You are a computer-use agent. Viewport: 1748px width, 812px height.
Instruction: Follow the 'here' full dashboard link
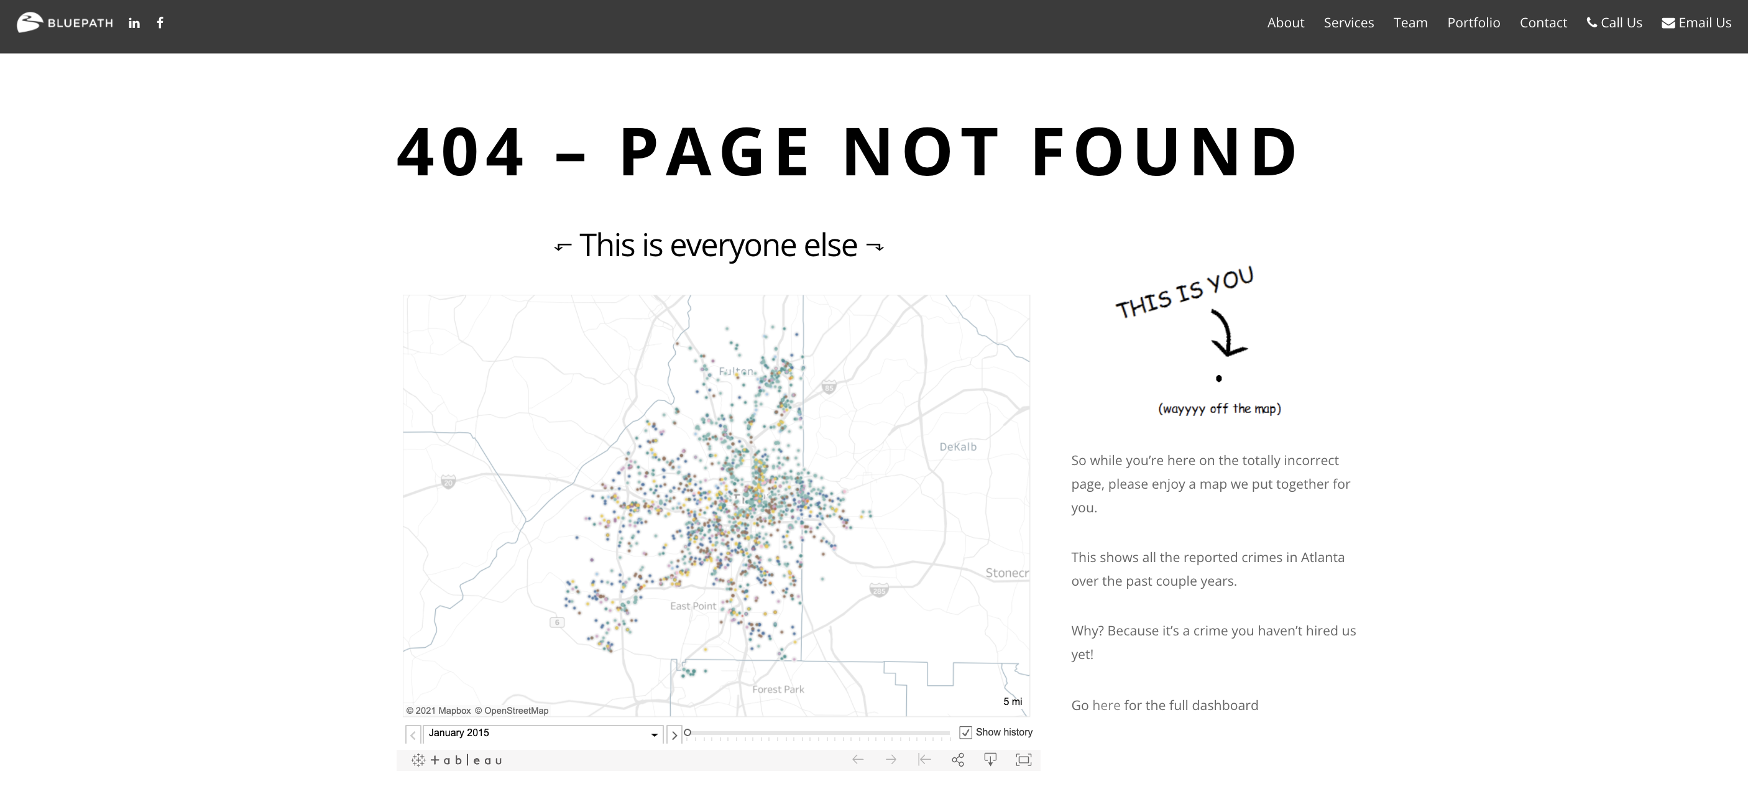coord(1106,706)
